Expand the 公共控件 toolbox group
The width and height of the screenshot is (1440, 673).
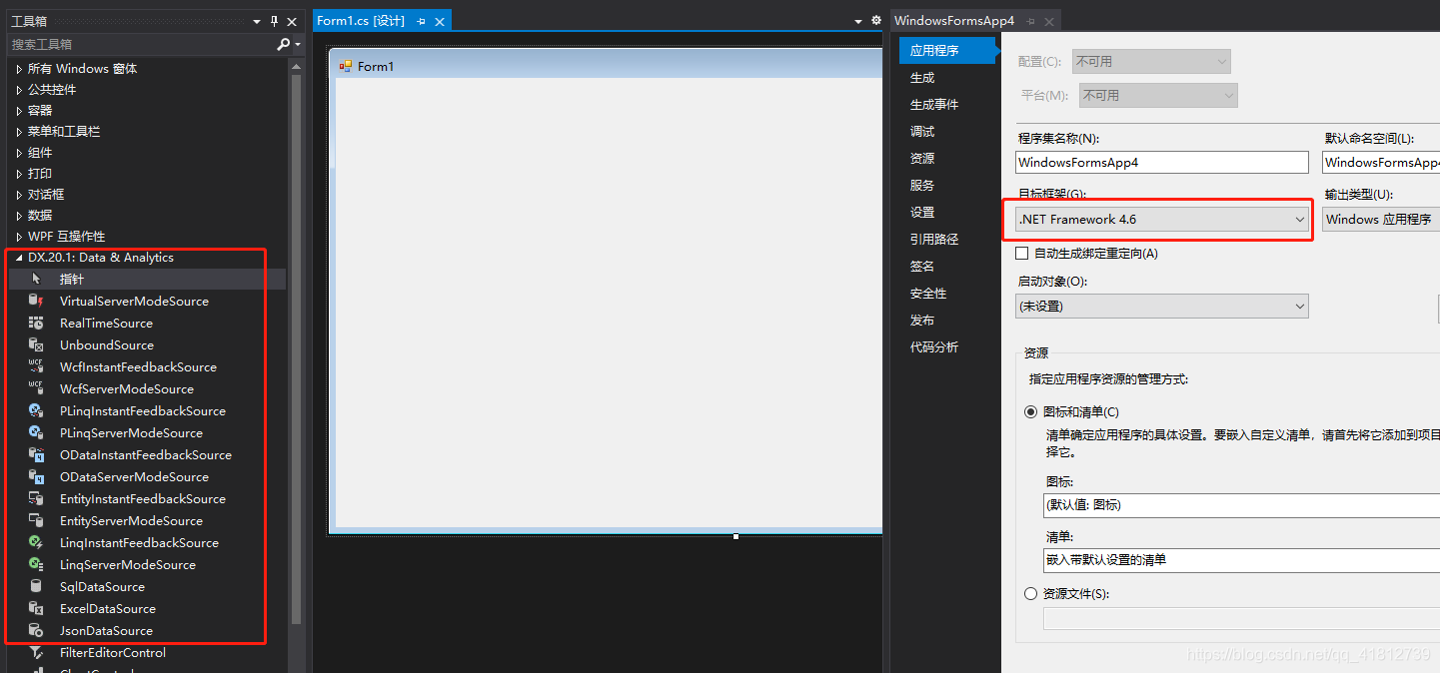tap(19, 90)
